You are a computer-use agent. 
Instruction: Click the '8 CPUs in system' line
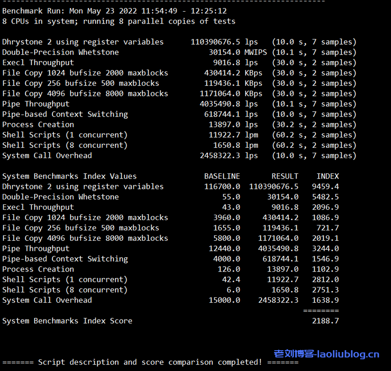[118, 21]
